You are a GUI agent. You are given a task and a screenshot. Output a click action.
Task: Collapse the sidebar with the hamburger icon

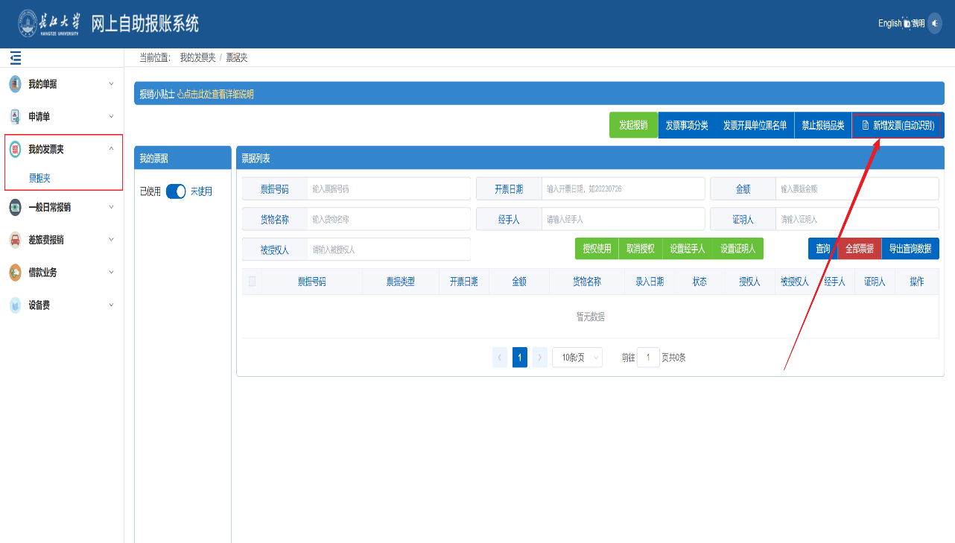(x=16, y=57)
